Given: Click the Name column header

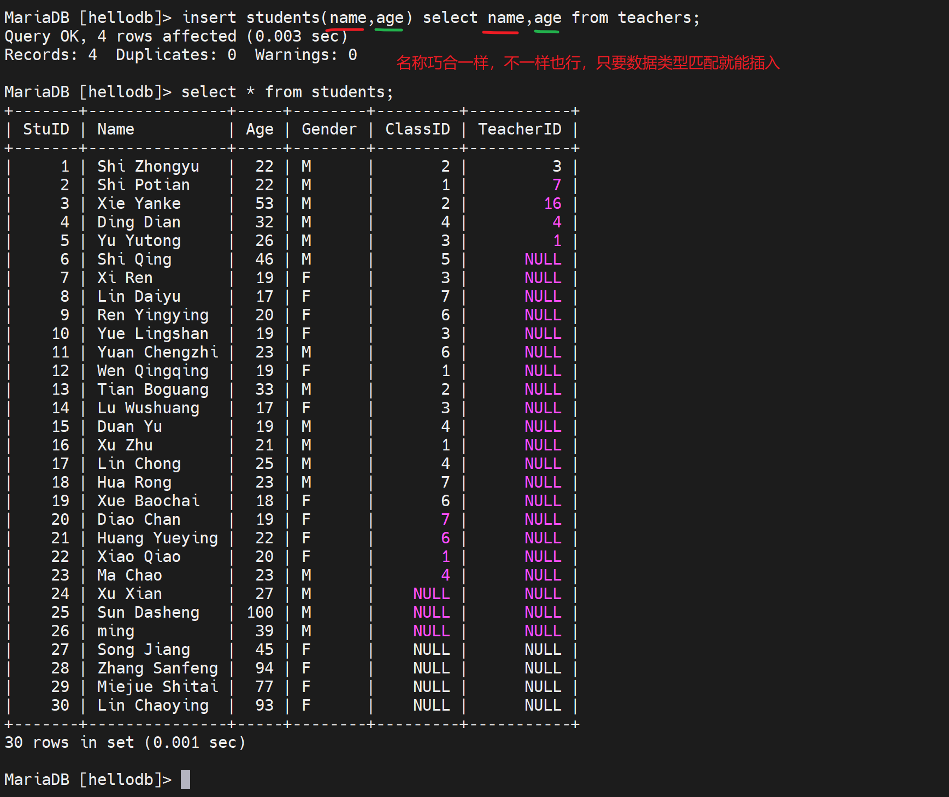Looking at the screenshot, I should [116, 129].
